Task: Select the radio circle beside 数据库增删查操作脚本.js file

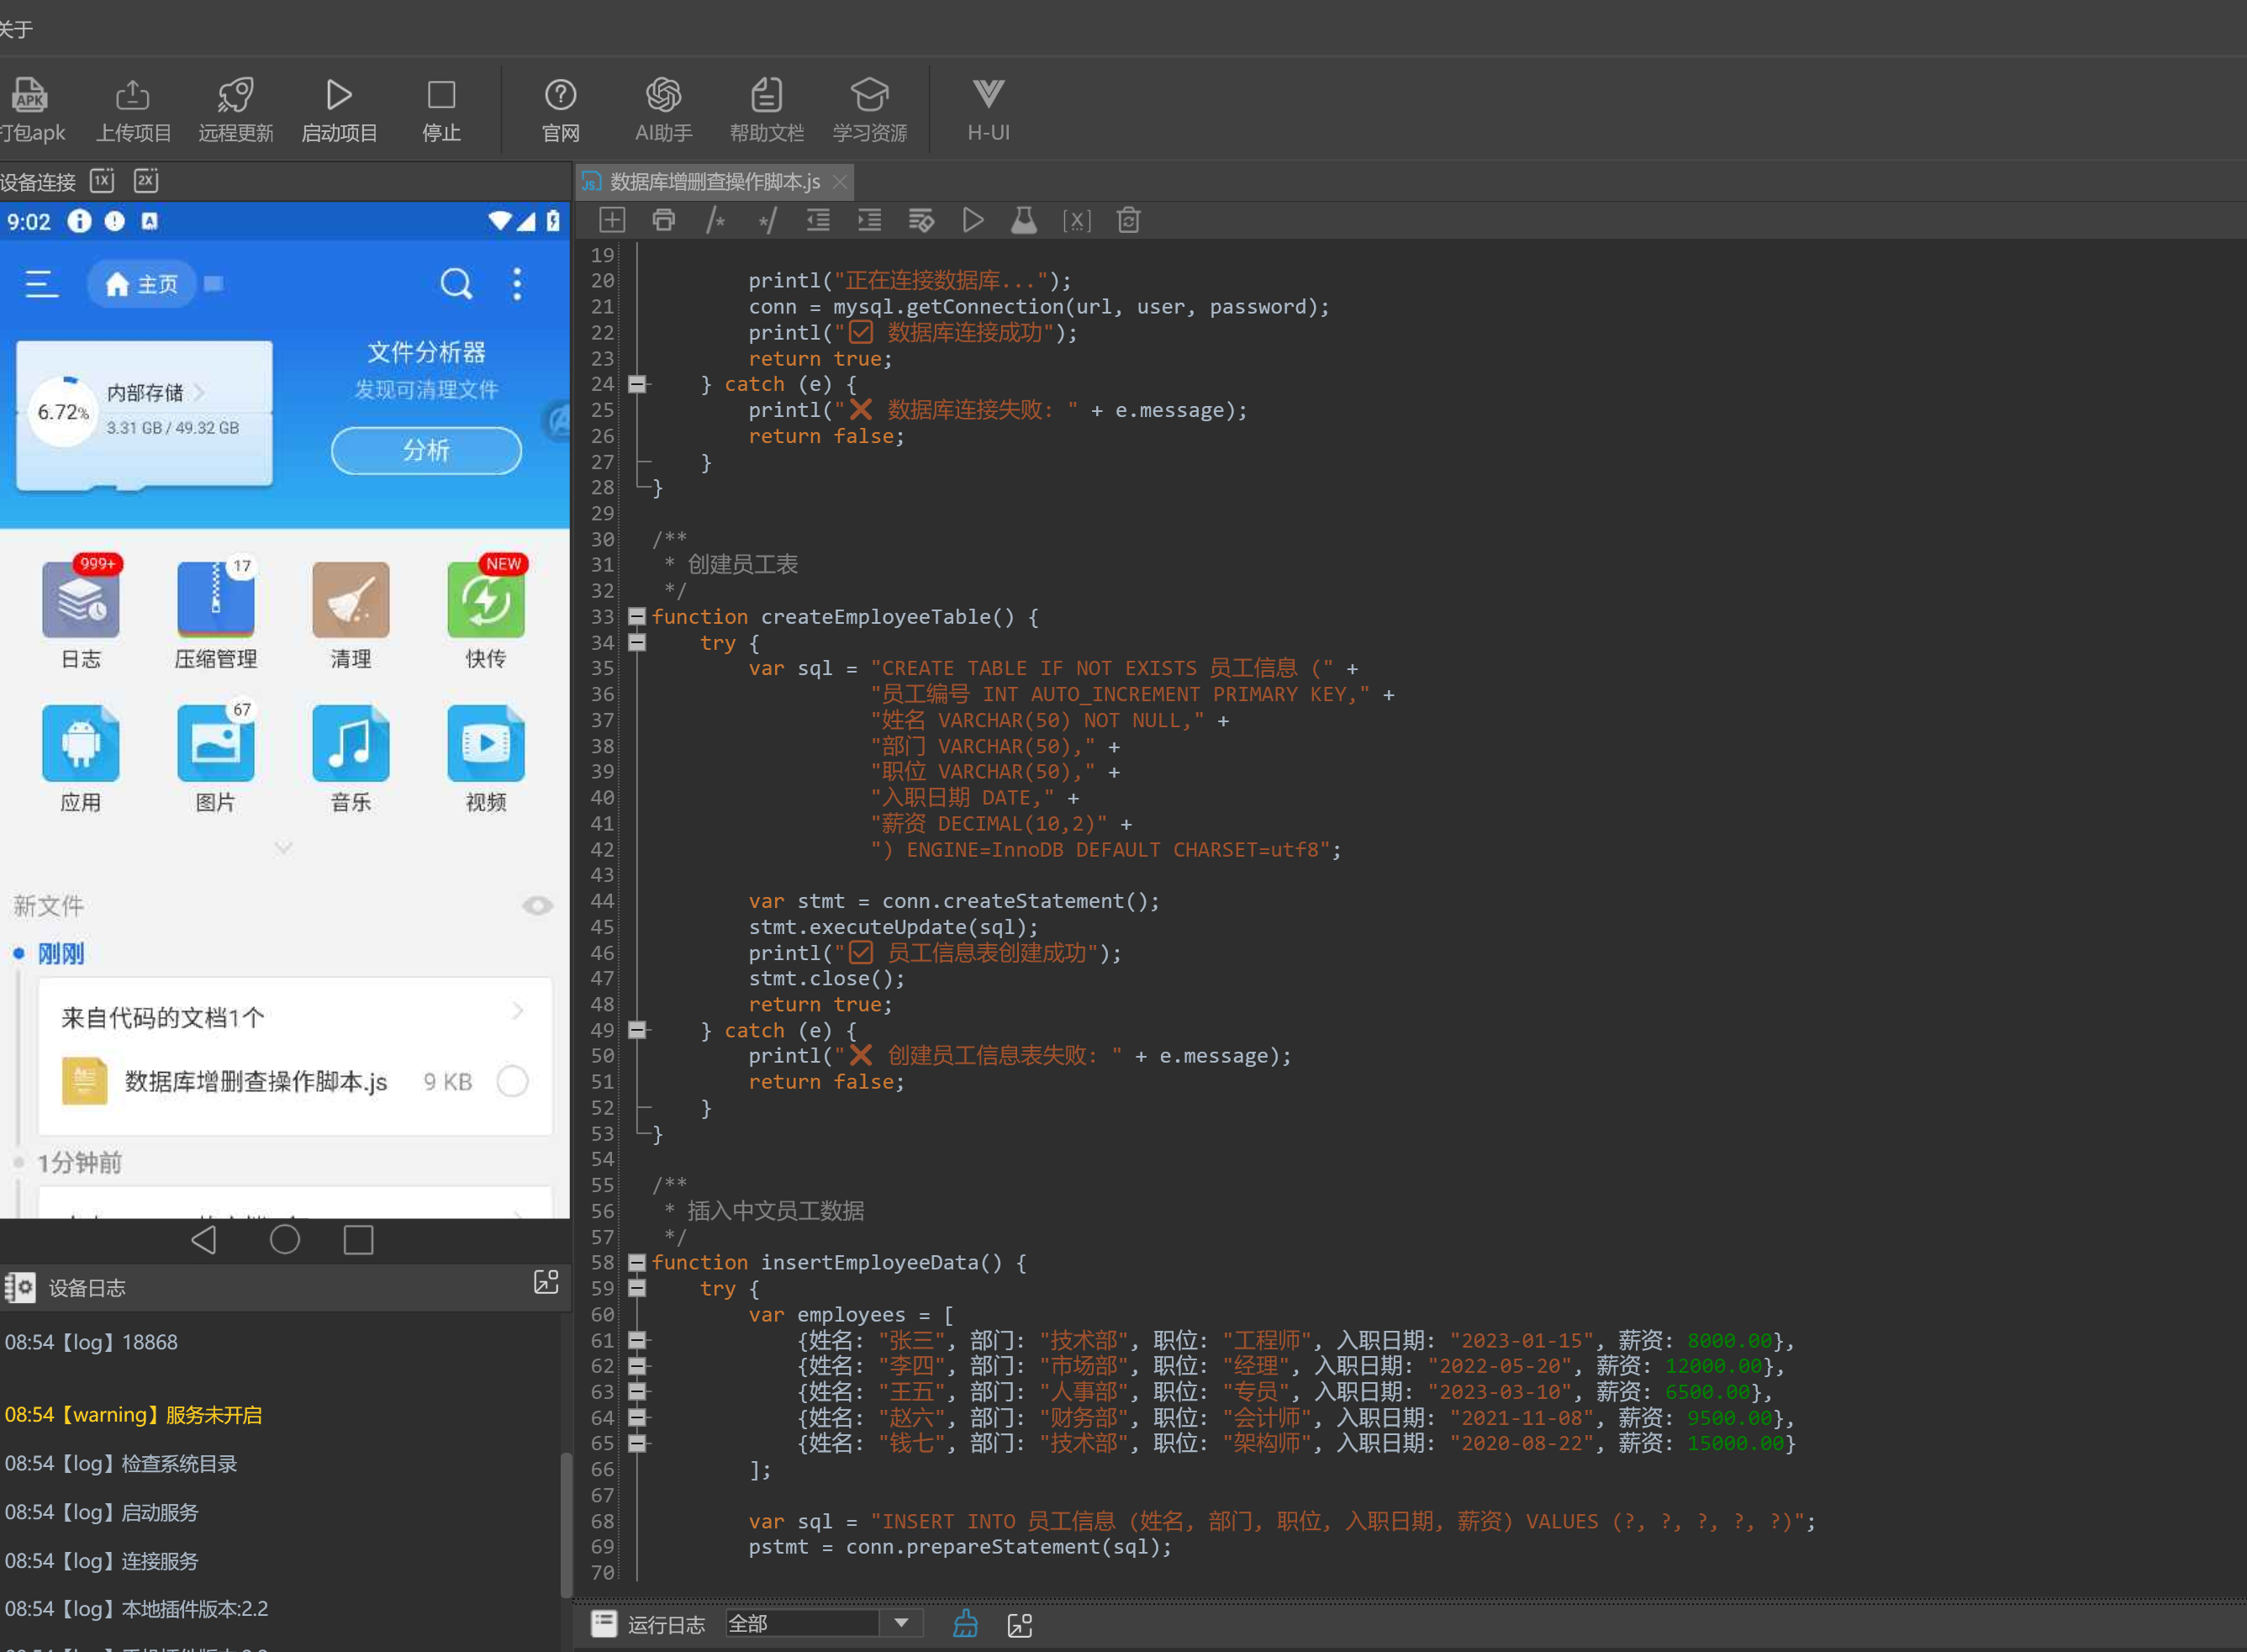Action: (513, 1081)
